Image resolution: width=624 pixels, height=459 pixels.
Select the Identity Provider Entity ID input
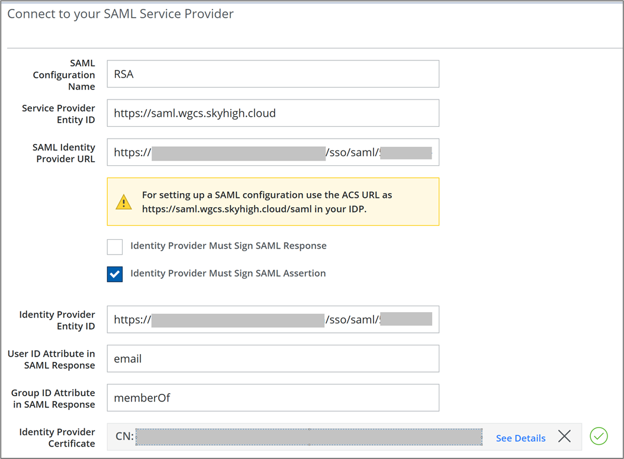[x=273, y=320]
